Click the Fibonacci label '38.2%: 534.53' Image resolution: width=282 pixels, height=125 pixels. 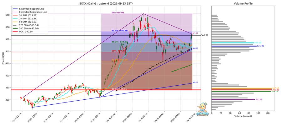(120, 42)
